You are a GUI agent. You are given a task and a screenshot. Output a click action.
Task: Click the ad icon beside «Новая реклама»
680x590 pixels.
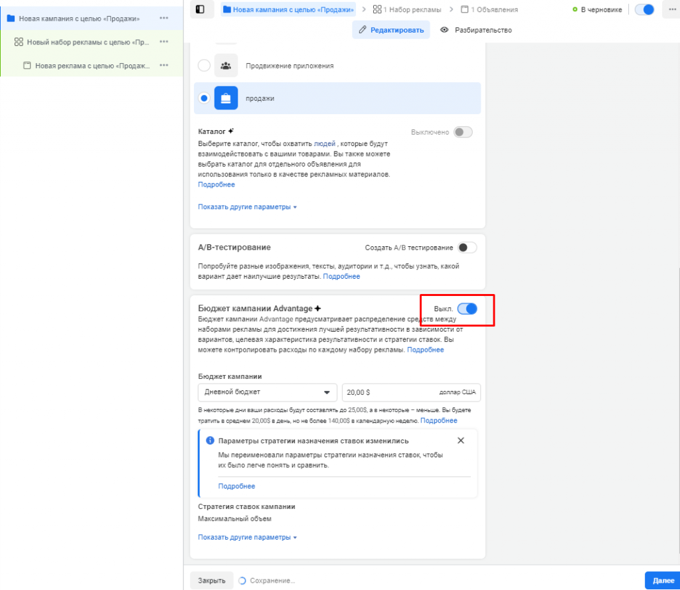point(27,66)
